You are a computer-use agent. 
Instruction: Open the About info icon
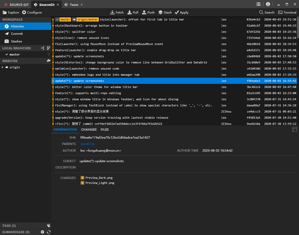tap(268, 4)
